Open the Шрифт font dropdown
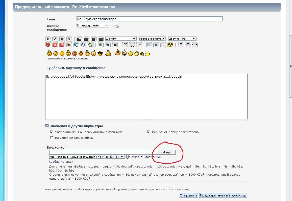This screenshot has width=292, height=201. pos(121,39)
